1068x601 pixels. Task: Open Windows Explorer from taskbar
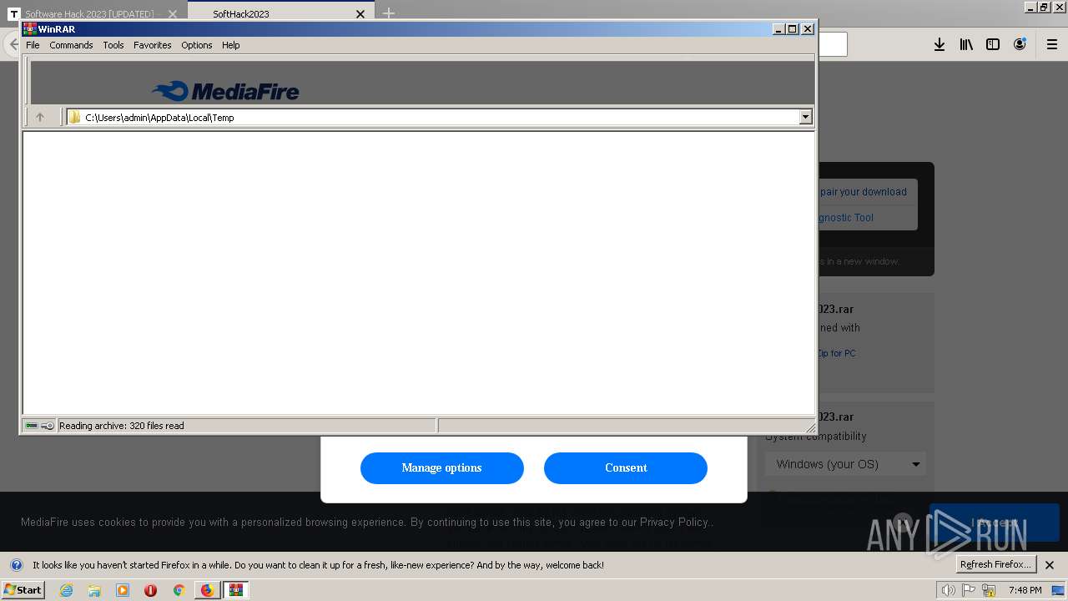pyautogui.click(x=94, y=590)
